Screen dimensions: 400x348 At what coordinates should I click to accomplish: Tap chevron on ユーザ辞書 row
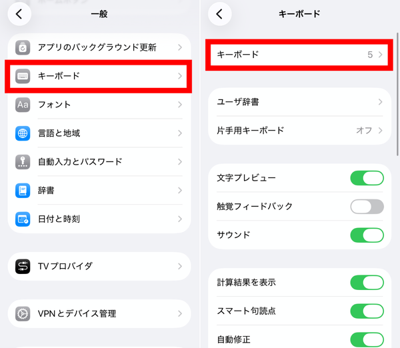pos(381,102)
